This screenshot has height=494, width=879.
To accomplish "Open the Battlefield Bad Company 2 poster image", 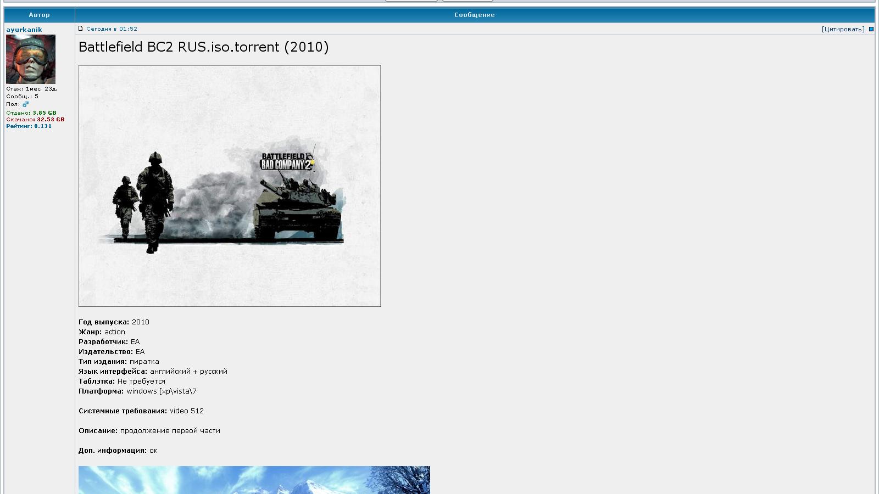I will 229,185.
